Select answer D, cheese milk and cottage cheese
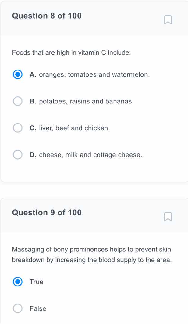 [x=18, y=154]
